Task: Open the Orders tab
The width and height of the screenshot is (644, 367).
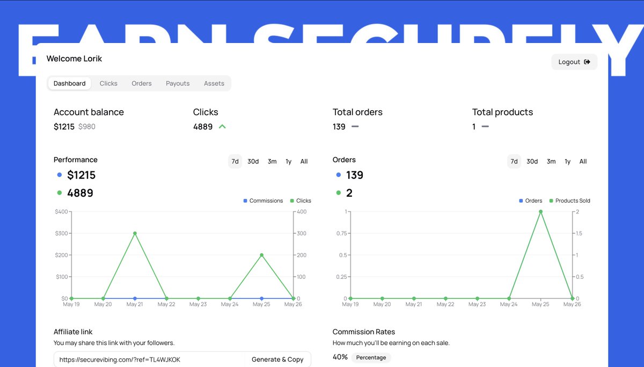Action: point(142,83)
